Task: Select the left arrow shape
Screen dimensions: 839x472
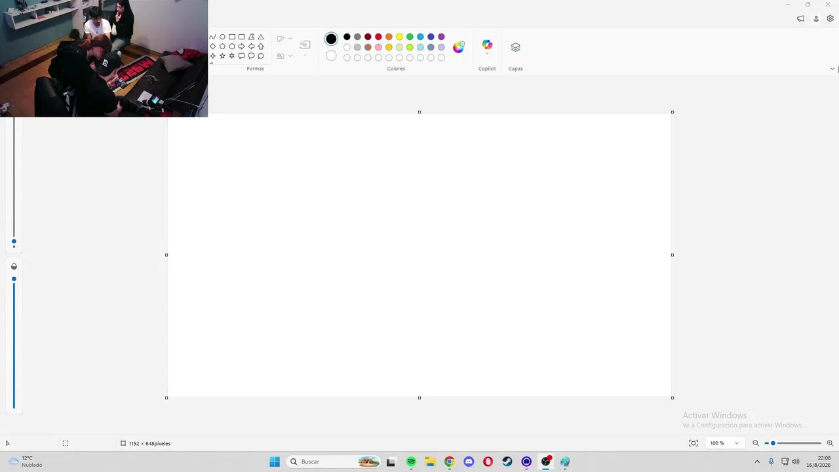Action: coord(251,47)
